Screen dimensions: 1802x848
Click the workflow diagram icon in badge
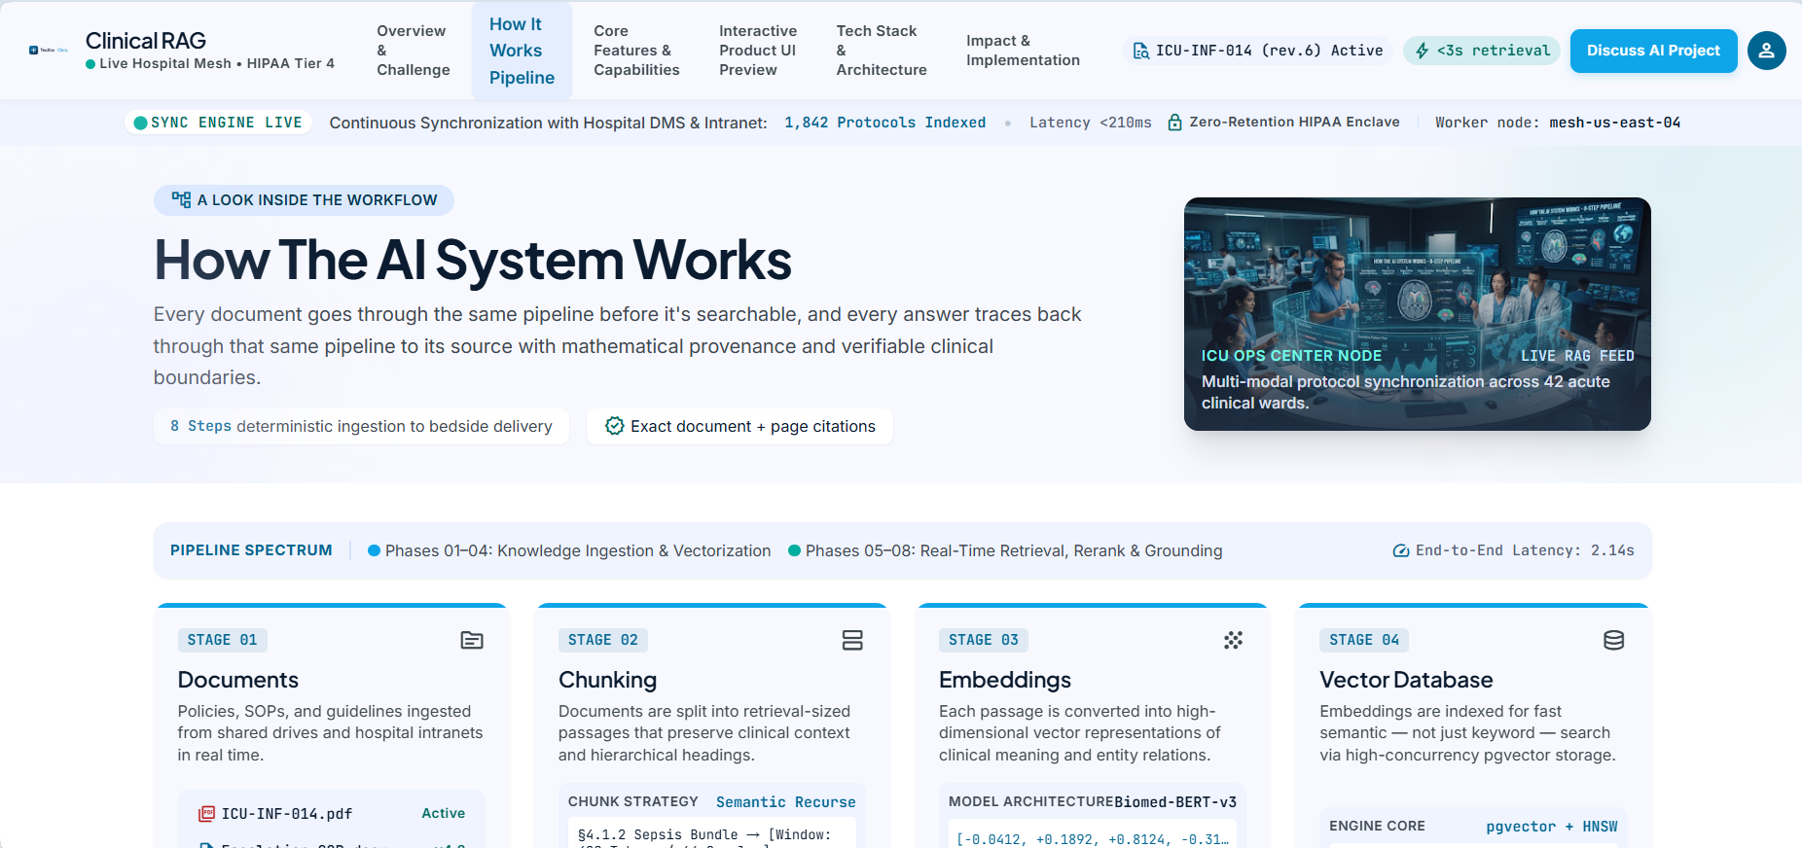[181, 200]
